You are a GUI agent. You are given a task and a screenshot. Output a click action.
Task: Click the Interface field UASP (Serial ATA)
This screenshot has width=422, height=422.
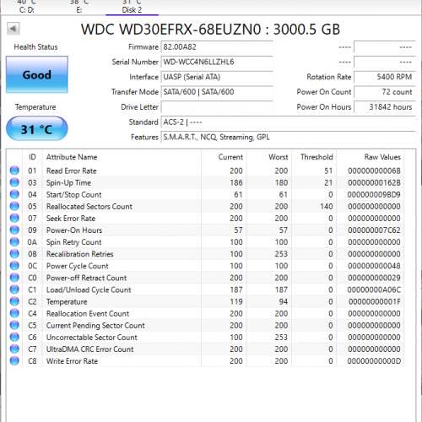tap(217, 77)
